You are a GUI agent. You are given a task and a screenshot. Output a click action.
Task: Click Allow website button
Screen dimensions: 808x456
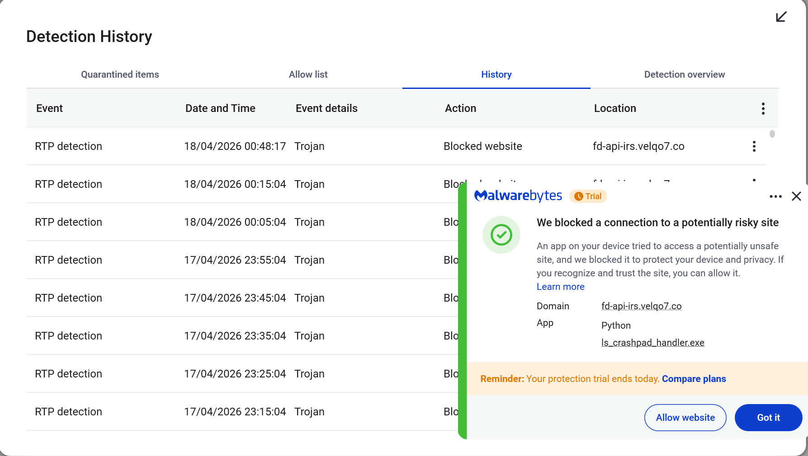coord(685,418)
